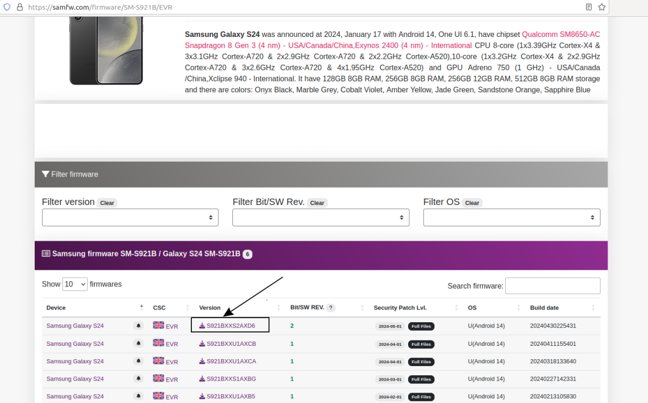Sort table by OS column arrow
This screenshot has width=648, height=403.
[x=519, y=308]
